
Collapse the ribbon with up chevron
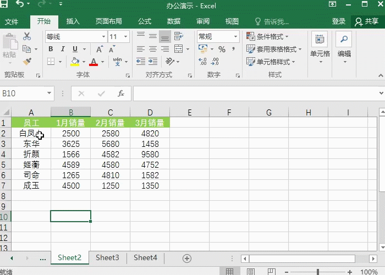pos(381,75)
